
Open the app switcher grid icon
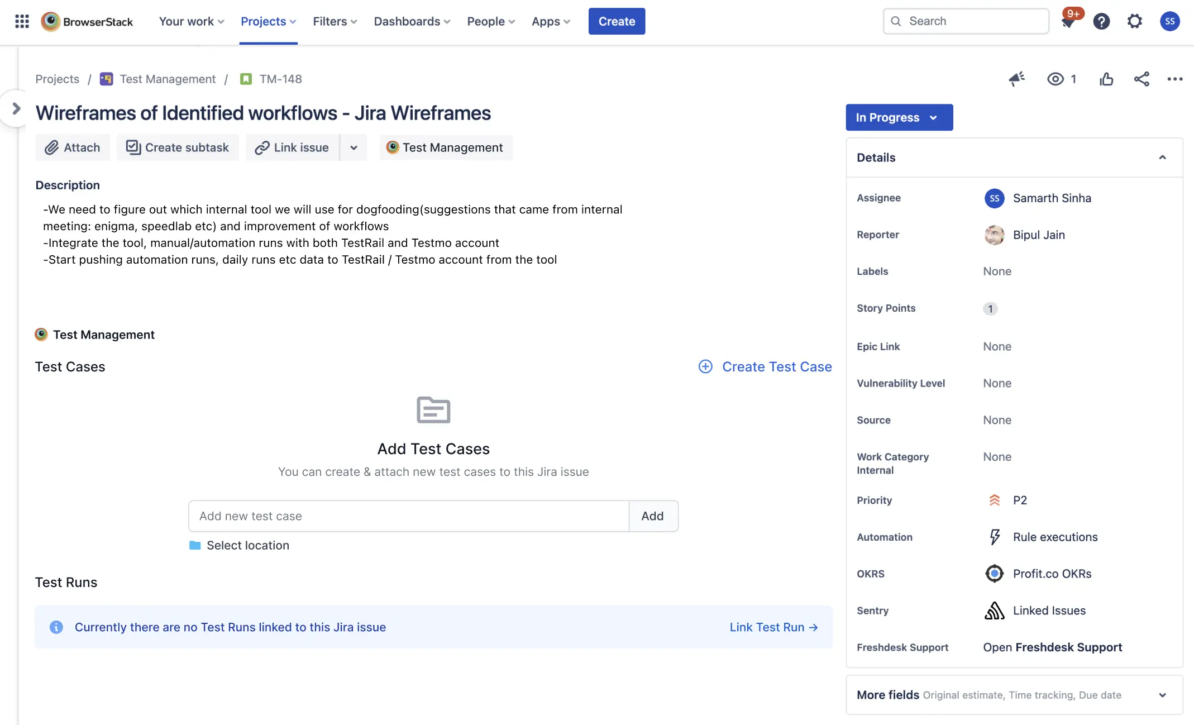[x=22, y=21]
